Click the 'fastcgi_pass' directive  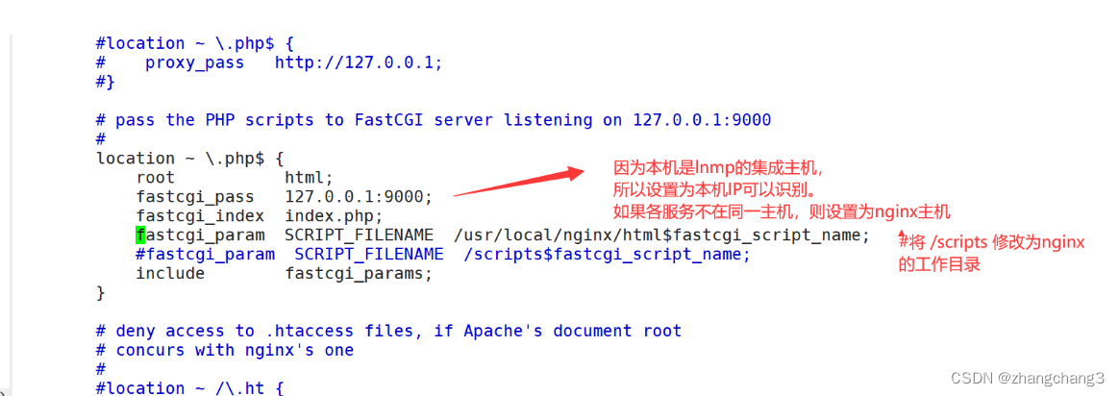pyautogui.click(x=195, y=197)
